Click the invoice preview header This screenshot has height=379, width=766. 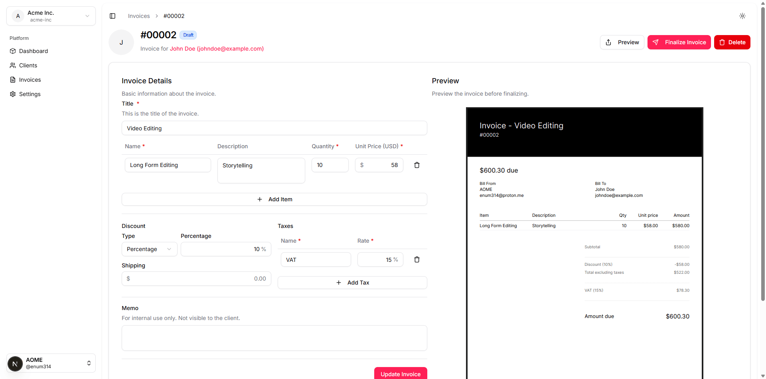point(584,132)
